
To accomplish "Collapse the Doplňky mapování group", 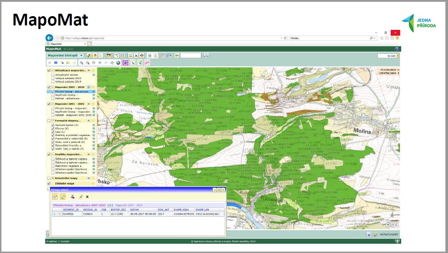I will [53, 154].
